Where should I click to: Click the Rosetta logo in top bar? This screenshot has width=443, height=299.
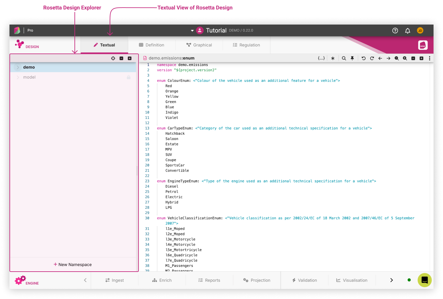pyautogui.click(x=17, y=30)
